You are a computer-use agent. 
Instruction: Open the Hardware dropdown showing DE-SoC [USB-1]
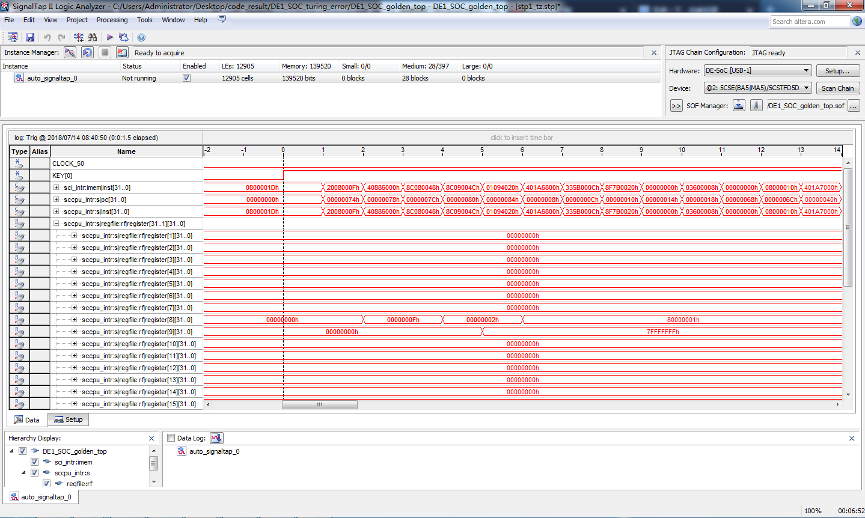(x=757, y=70)
